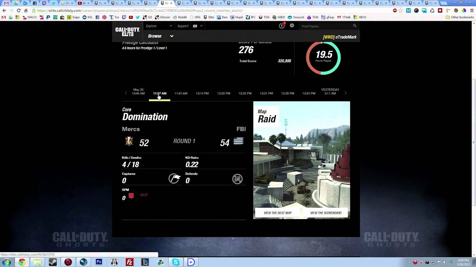The image size is (476, 267).
Task: Click the Raid map thumbnail
Action: click(x=302, y=160)
